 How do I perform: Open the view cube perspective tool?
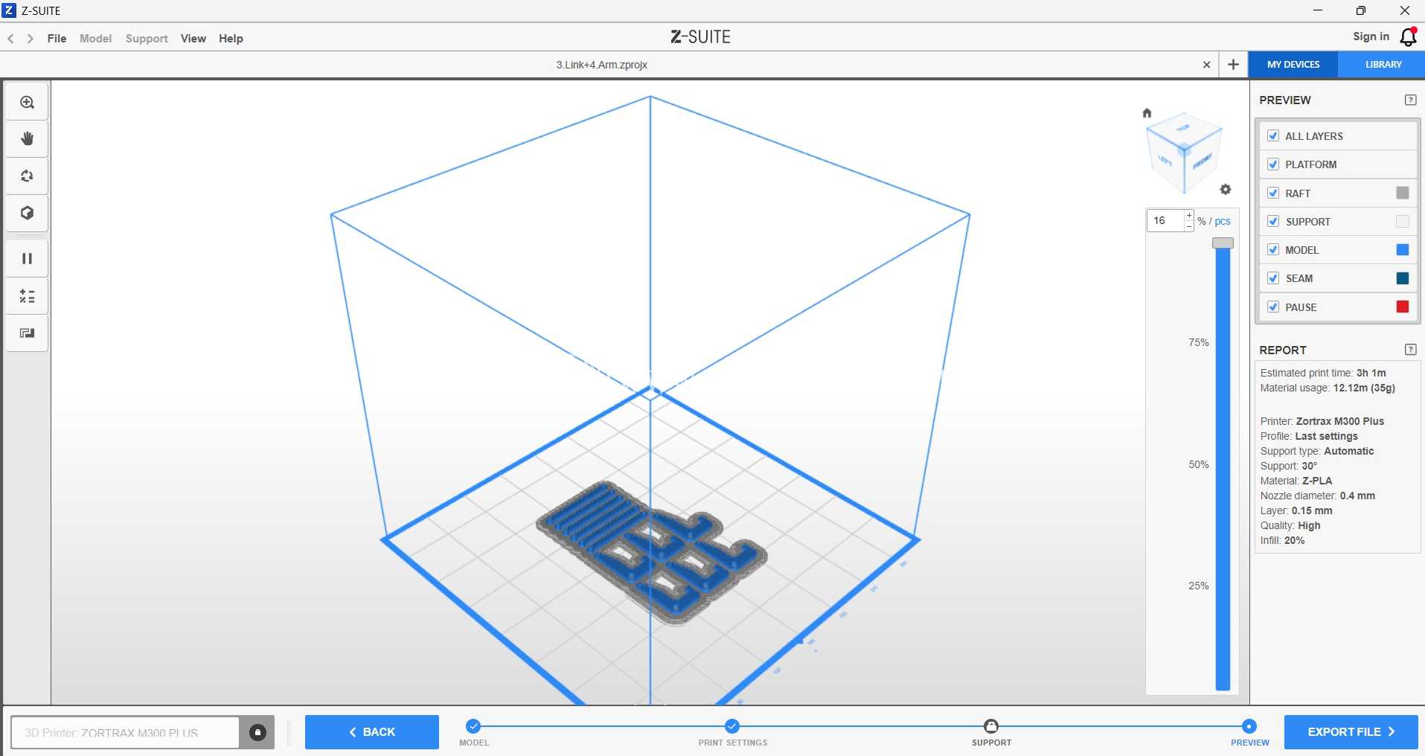click(x=28, y=214)
